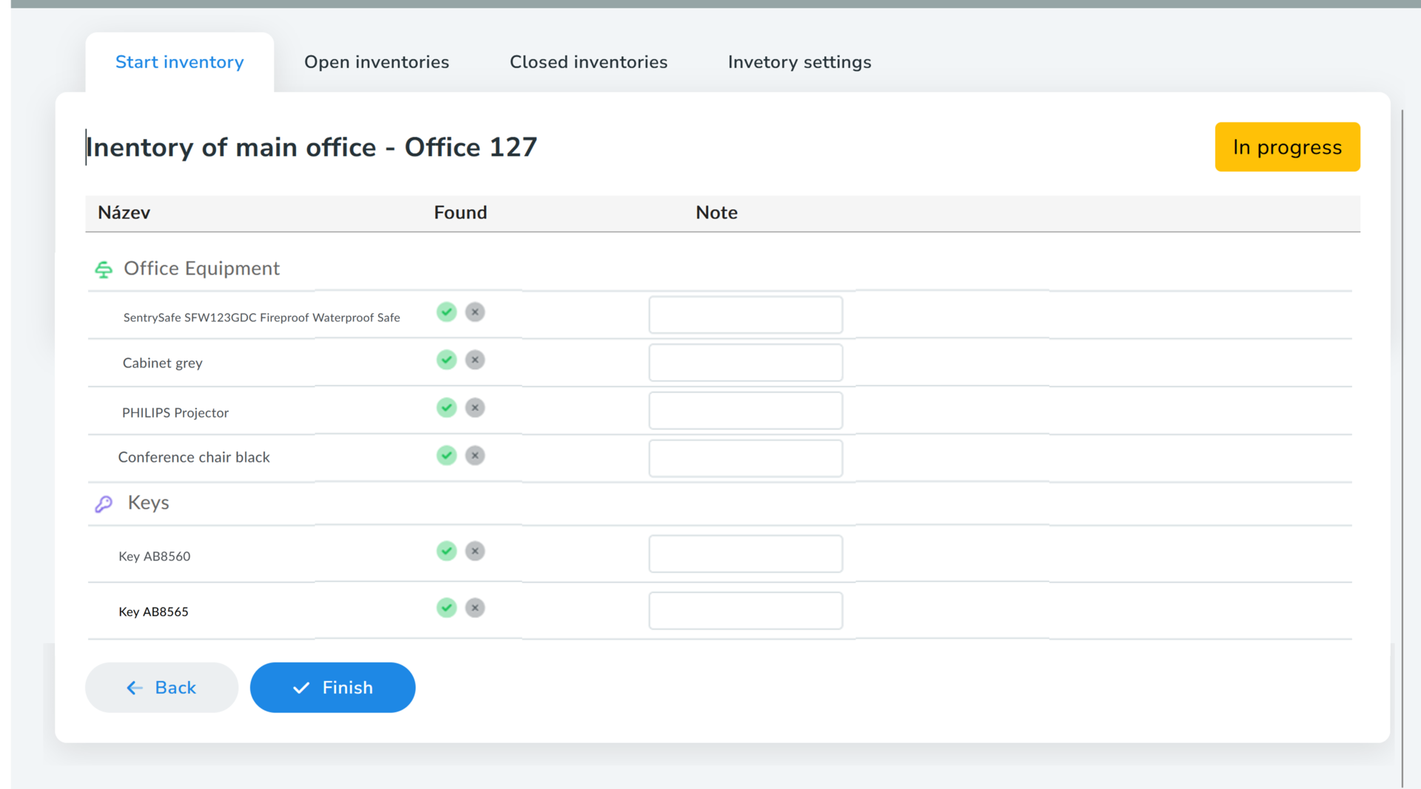Click the In progress status badge

[x=1287, y=147]
